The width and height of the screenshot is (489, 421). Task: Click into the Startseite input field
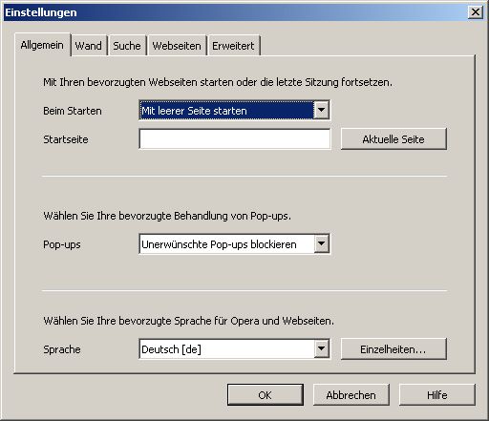click(235, 139)
